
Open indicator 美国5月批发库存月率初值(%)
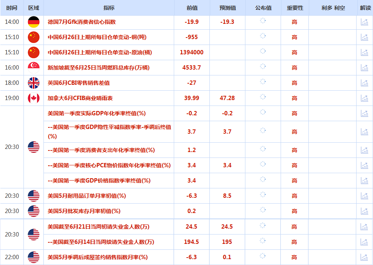84,211
